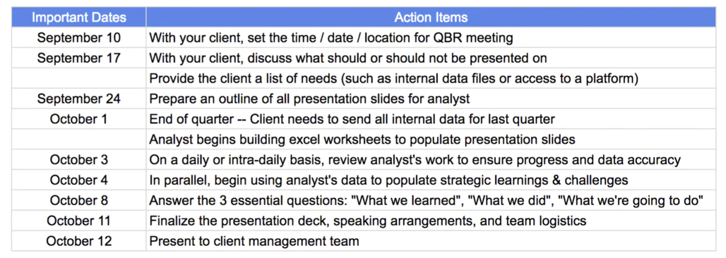Select the "Answer the 3 essential questions" cell
This screenshot has height=258, width=726.
coord(426,200)
